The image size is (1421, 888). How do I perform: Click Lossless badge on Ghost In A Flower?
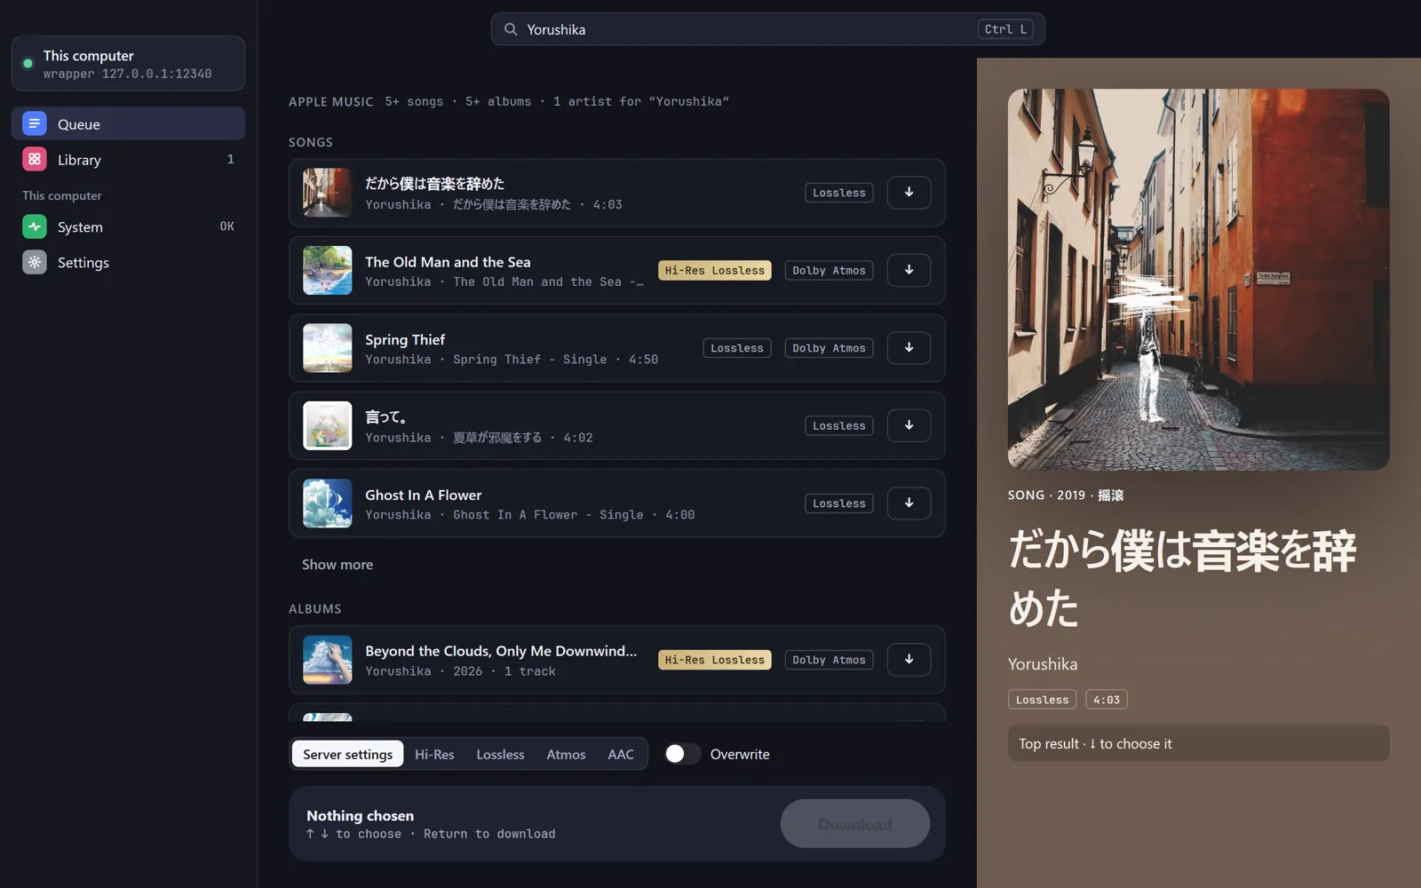[x=839, y=503]
